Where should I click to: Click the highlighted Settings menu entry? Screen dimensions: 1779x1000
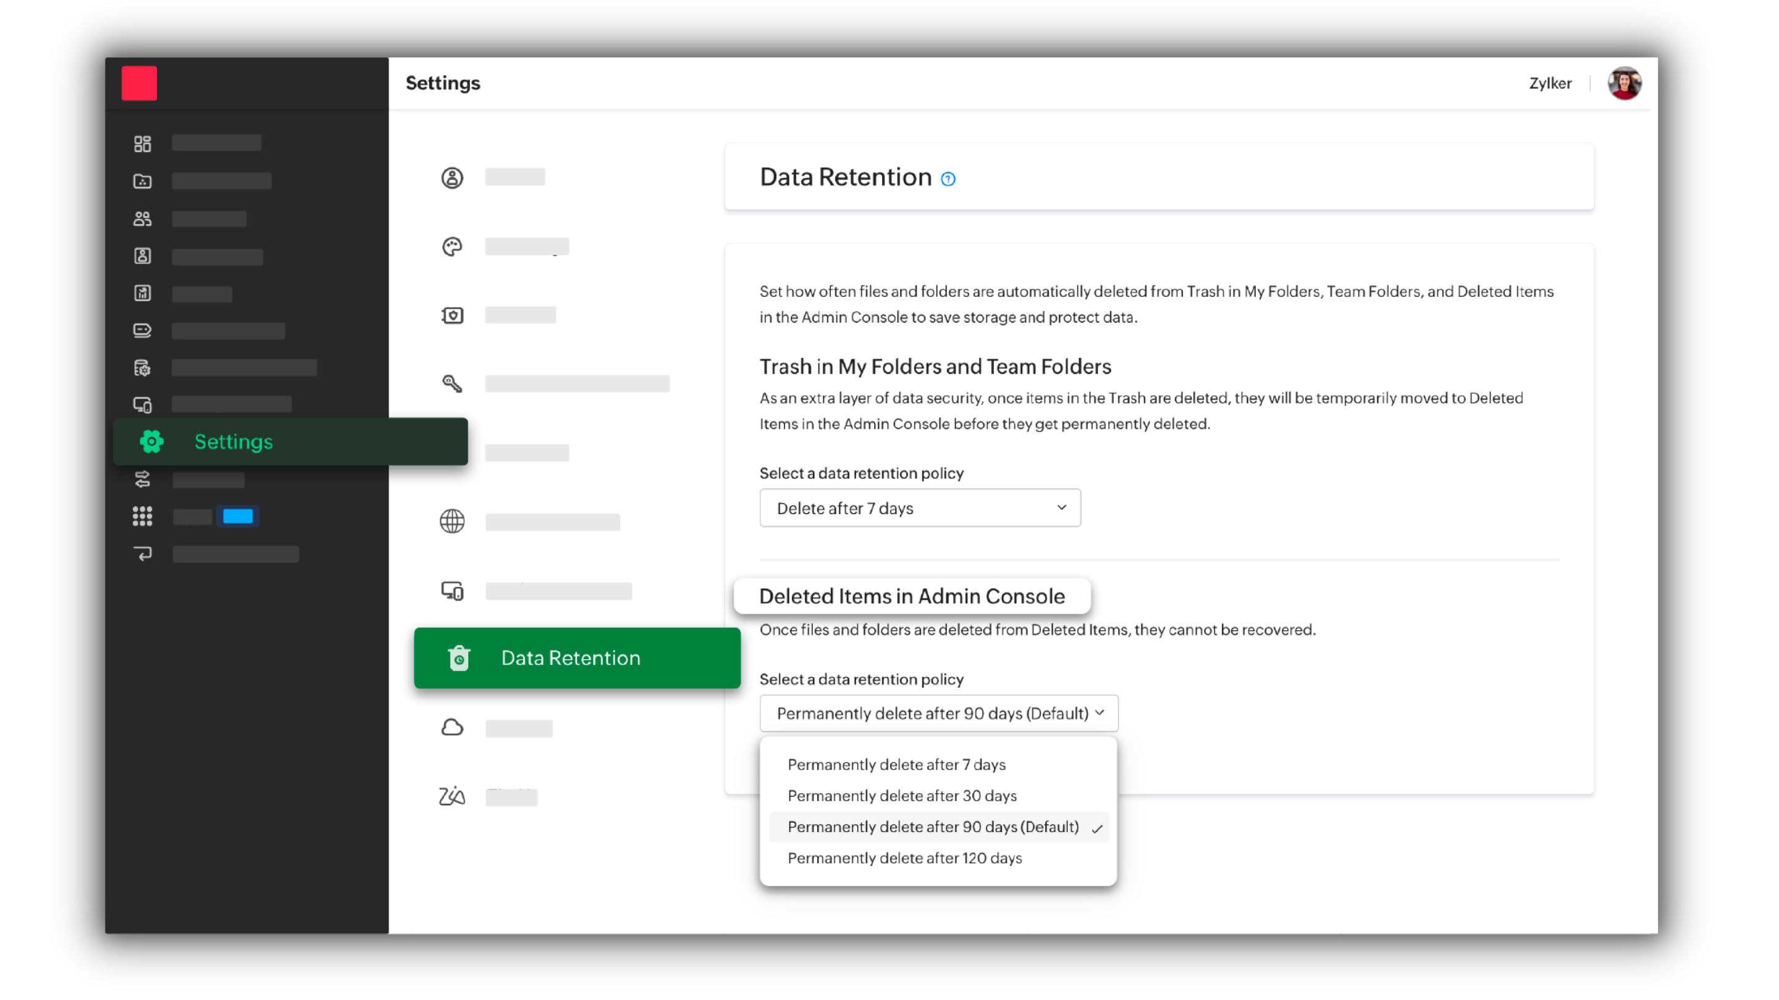[x=233, y=442]
